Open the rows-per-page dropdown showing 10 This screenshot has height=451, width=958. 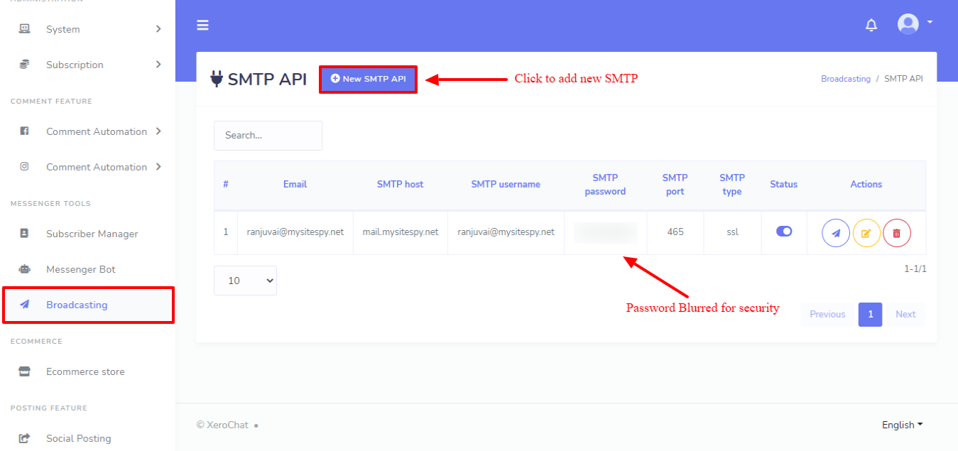point(245,281)
